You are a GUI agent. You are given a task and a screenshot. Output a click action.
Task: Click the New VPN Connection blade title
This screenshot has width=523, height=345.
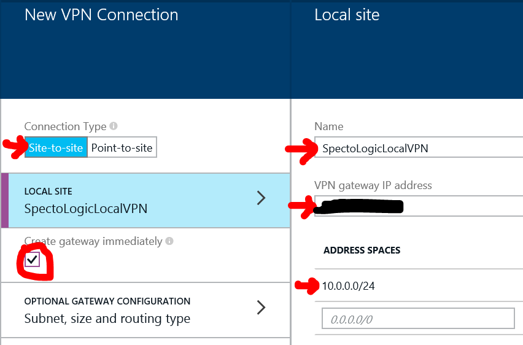pyautogui.click(x=101, y=15)
